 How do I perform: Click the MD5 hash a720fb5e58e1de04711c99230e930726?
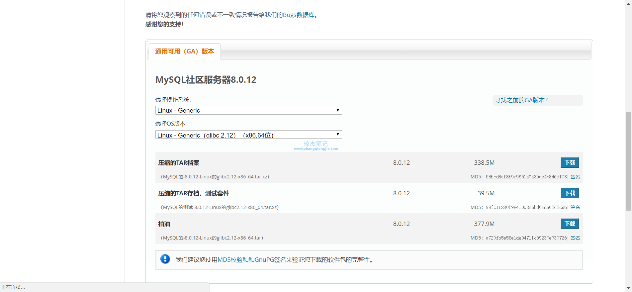pyautogui.click(x=526, y=238)
